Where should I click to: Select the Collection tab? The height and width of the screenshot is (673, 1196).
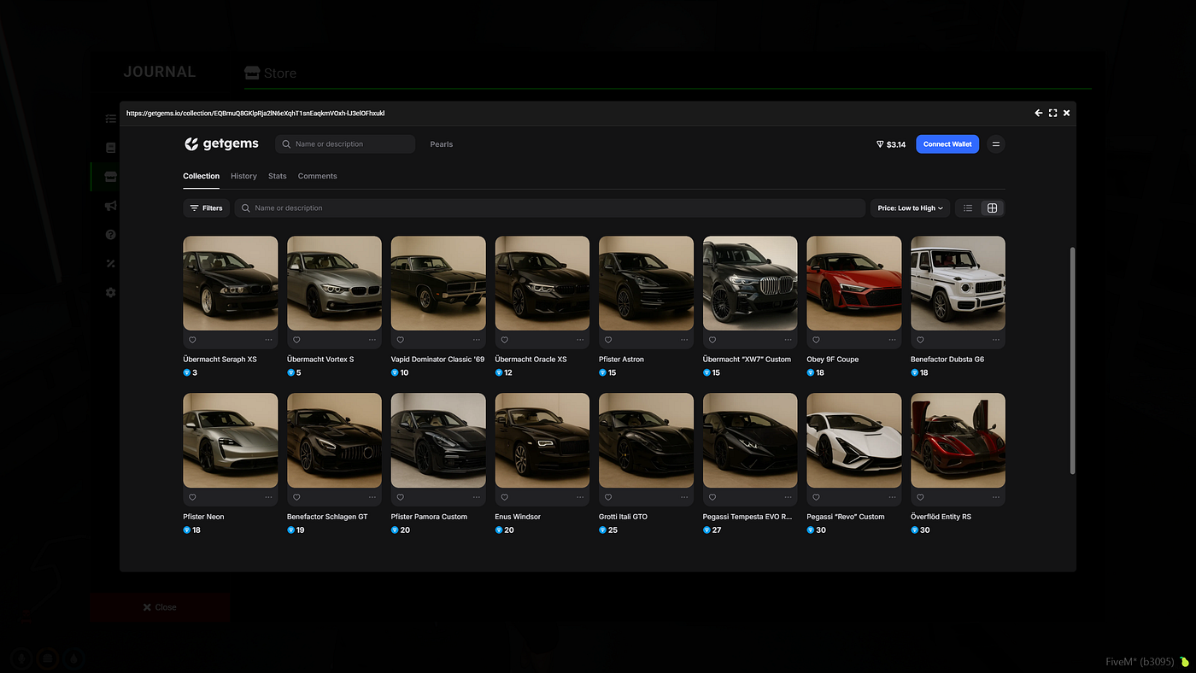point(202,176)
